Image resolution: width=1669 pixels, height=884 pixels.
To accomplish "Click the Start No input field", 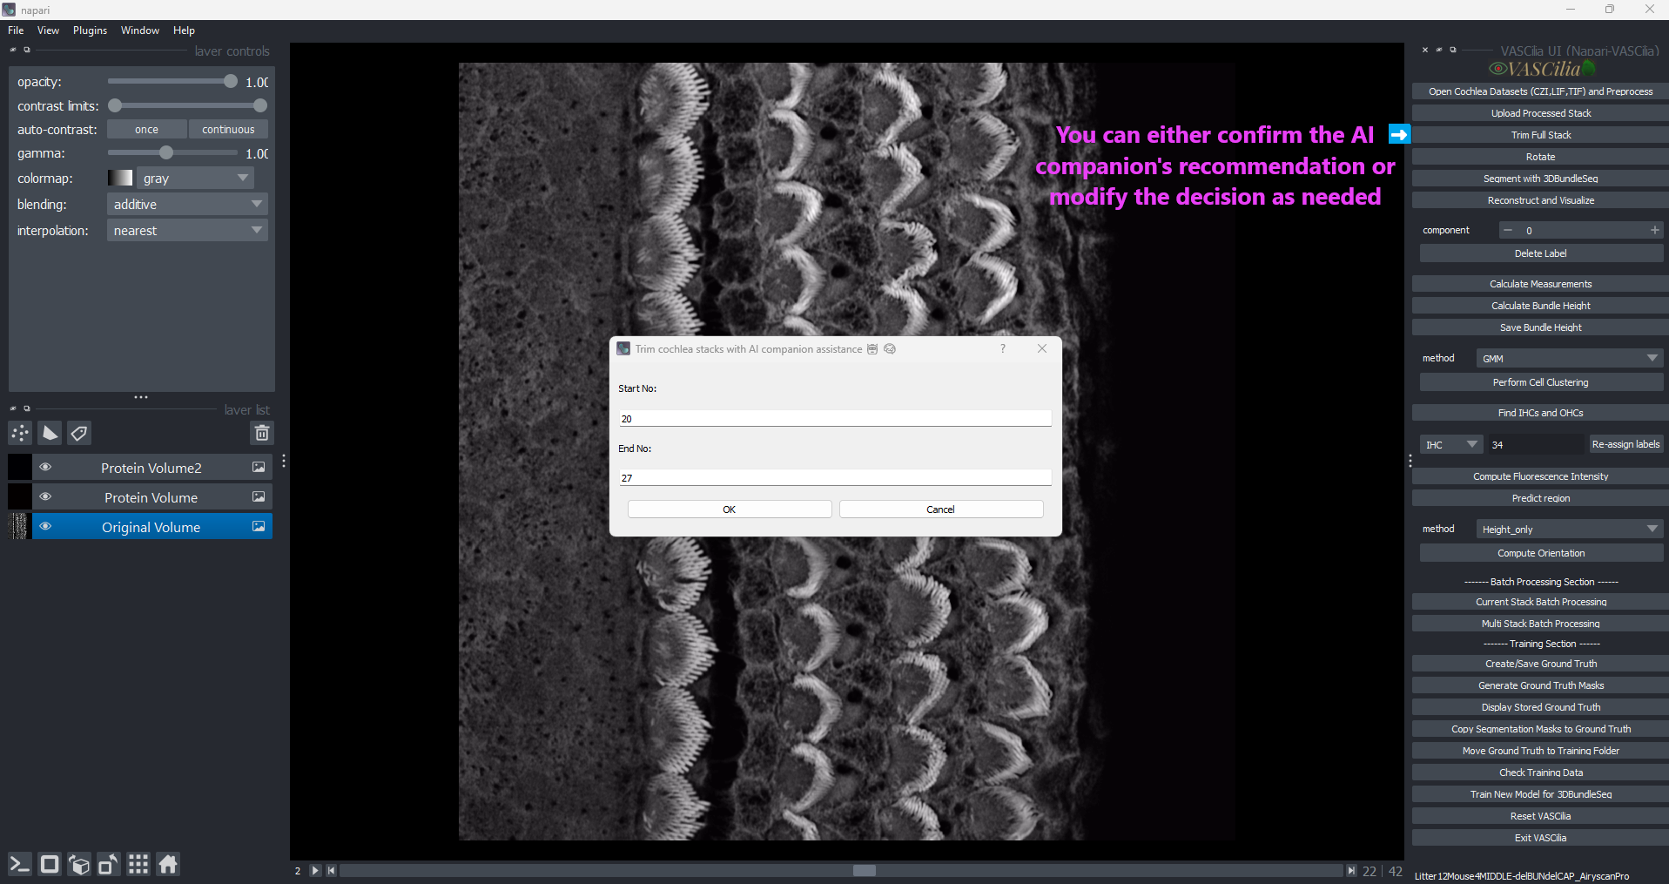I will tap(835, 419).
